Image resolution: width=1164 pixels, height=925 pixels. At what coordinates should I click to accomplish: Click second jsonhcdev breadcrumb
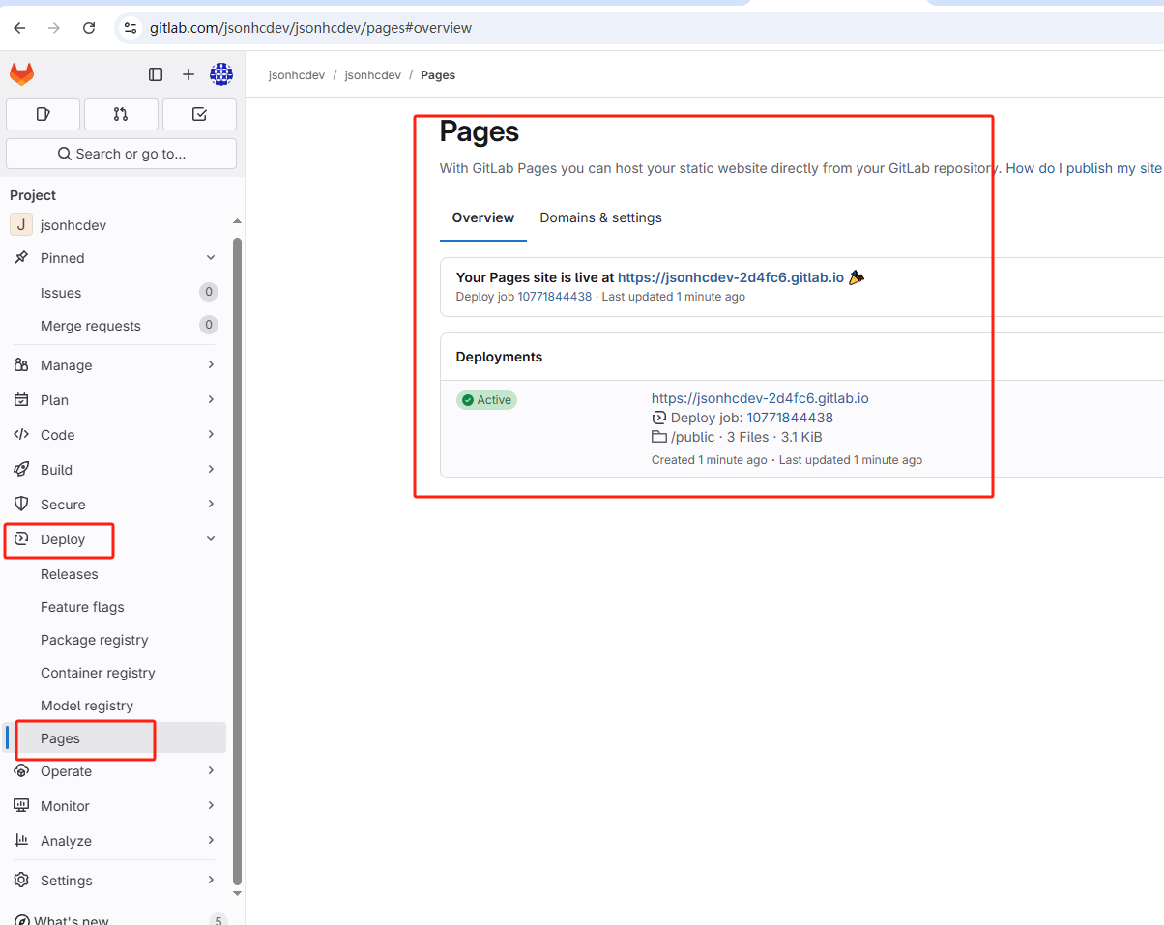pyautogui.click(x=372, y=75)
